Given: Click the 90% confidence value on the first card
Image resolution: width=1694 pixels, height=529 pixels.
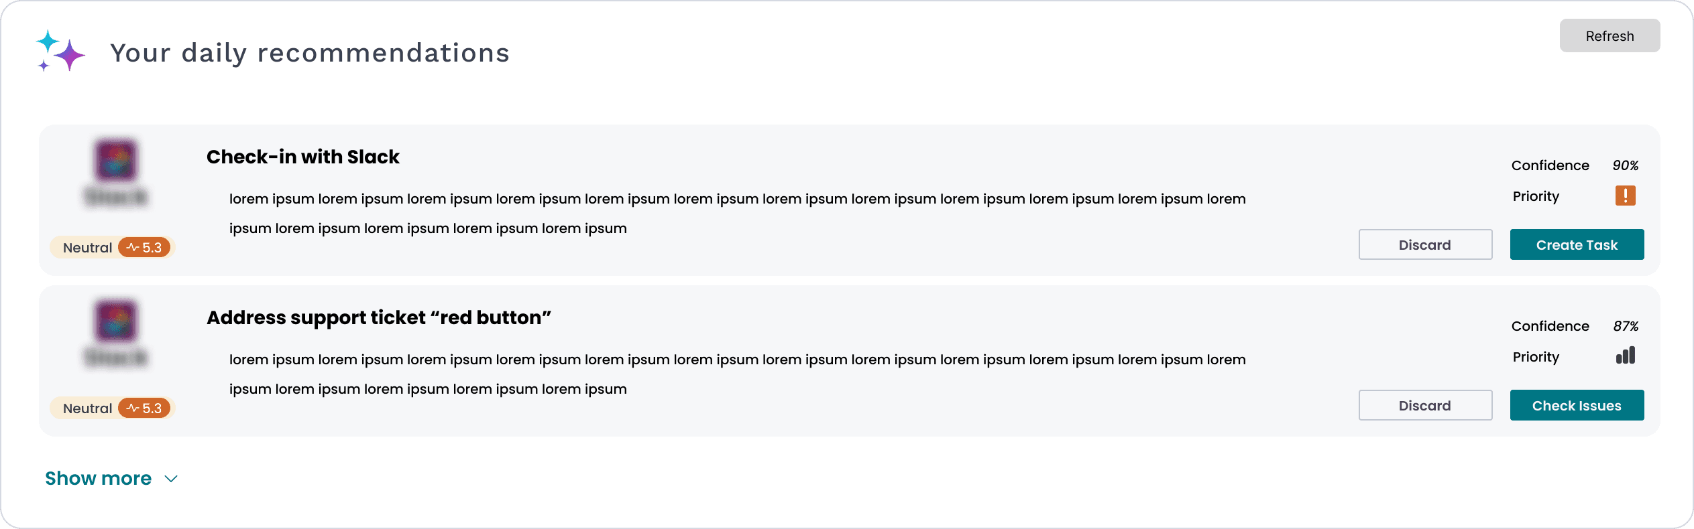Looking at the screenshot, I should [x=1626, y=165].
